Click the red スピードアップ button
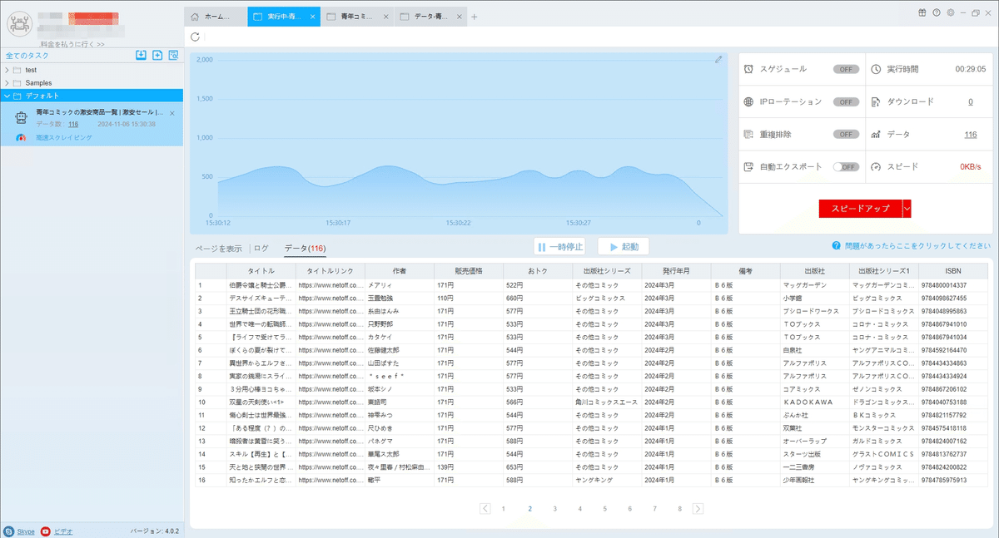The height and width of the screenshot is (538, 999). (x=861, y=208)
